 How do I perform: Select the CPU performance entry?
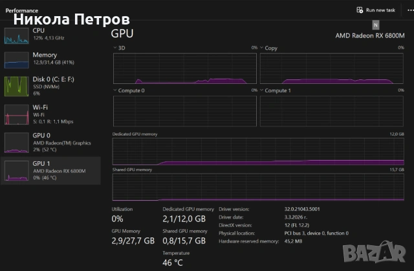click(50, 35)
